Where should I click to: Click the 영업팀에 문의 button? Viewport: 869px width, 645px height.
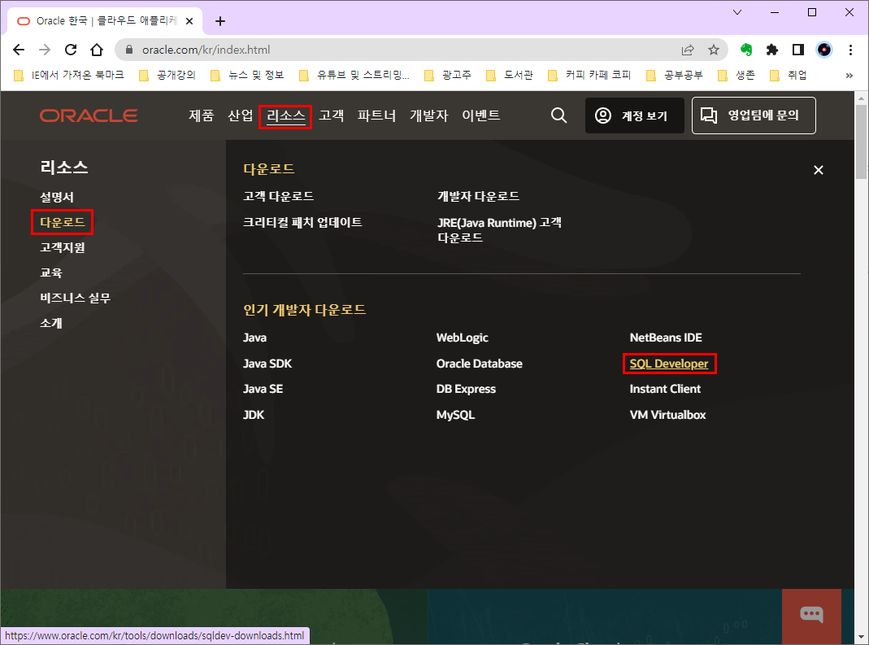pyautogui.click(x=754, y=115)
